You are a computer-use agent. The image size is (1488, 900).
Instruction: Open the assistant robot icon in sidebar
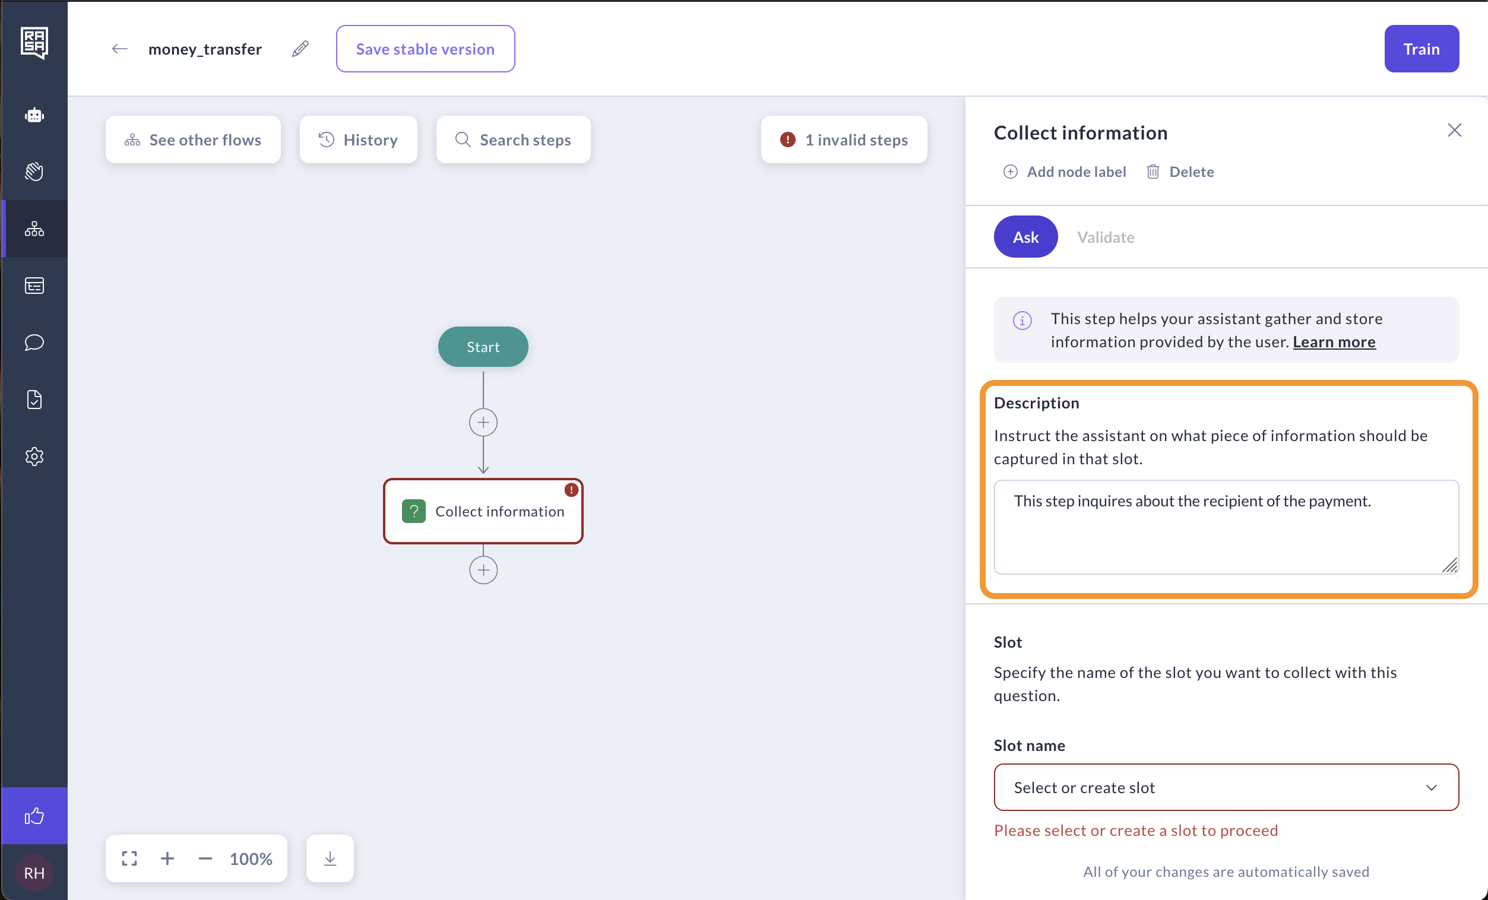point(34,115)
